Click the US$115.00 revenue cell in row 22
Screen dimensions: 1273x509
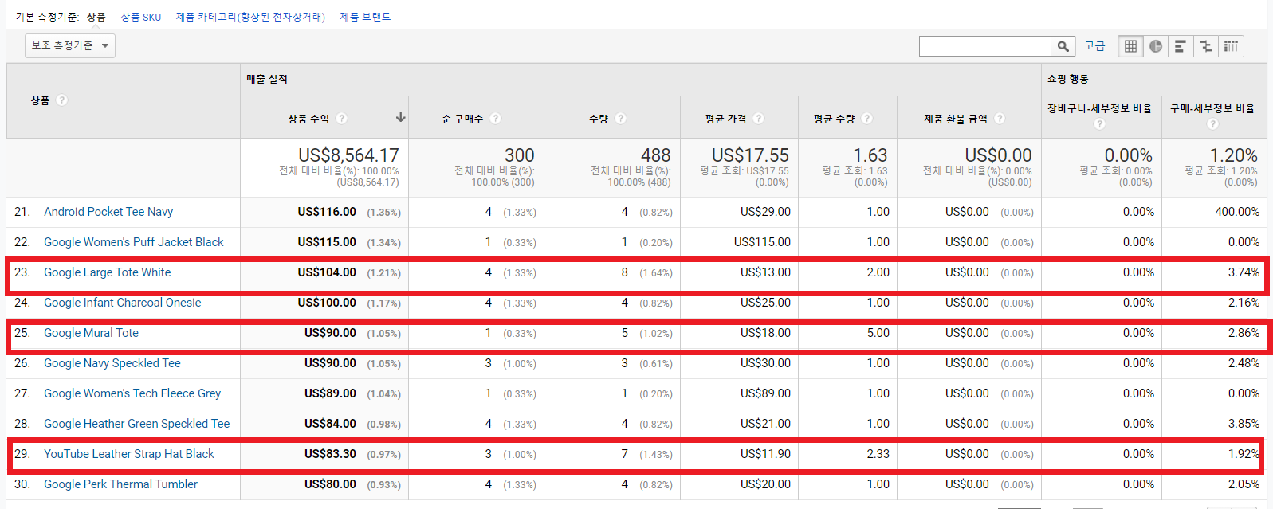pos(327,242)
